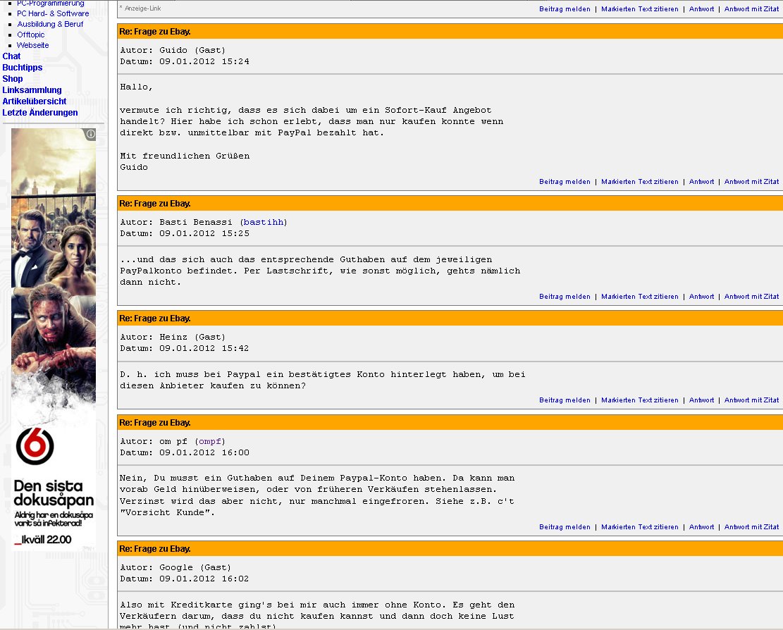Reply to Basti Benassi's post with Antwort
This screenshot has width=783, height=630.
click(702, 297)
